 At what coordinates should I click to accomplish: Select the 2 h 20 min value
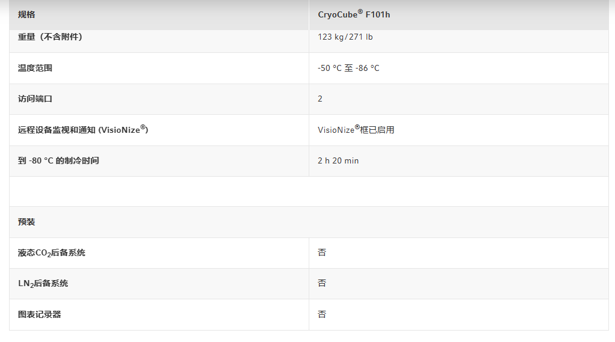click(338, 160)
